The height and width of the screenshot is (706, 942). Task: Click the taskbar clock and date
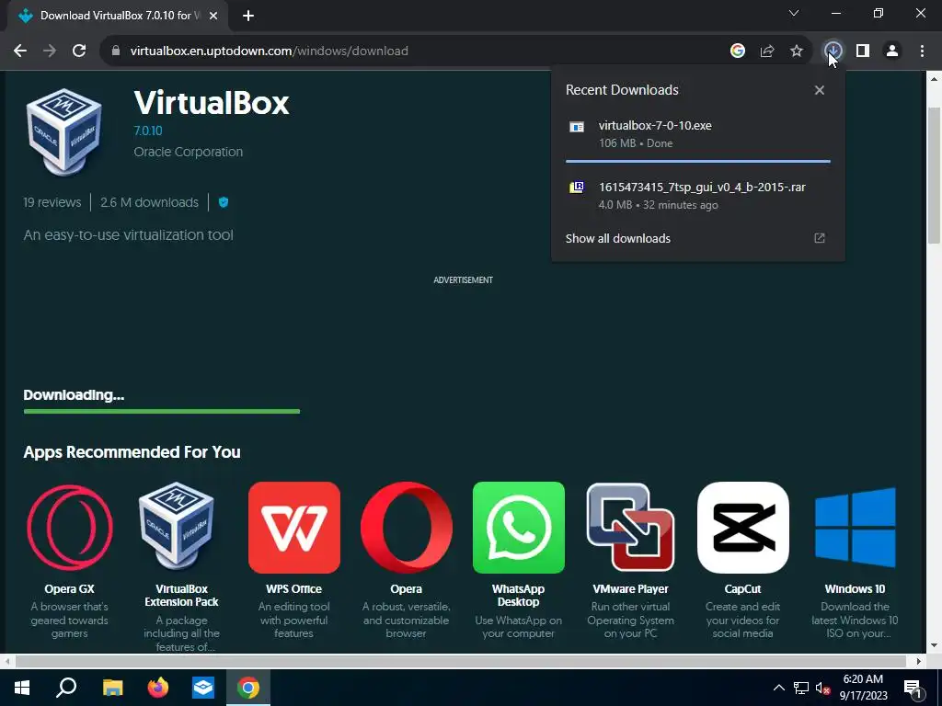point(863,688)
